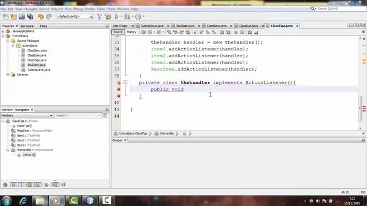Collapse the ClassTiga node in Navigator
This screenshot has width=367, height=206.
pos(3,121)
